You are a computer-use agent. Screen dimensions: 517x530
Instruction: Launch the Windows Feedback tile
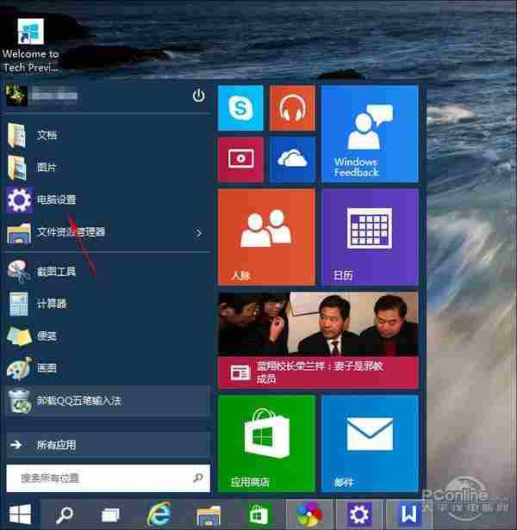[369, 133]
